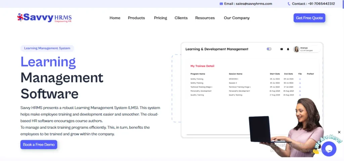Click the phone icon beside Contact number
This screenshot has width=344, height=161.
click(289, 4)
